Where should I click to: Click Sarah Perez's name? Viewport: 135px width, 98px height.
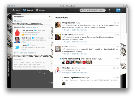[x=67, y=35]
